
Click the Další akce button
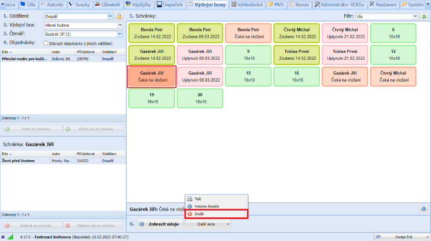tap(209, 224)
